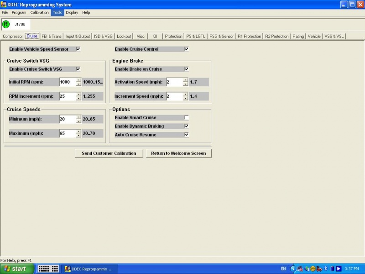Viewport: 365px width, 274px height.
Task: Switch to the Input & Output tab
Action: click(78, 36)
